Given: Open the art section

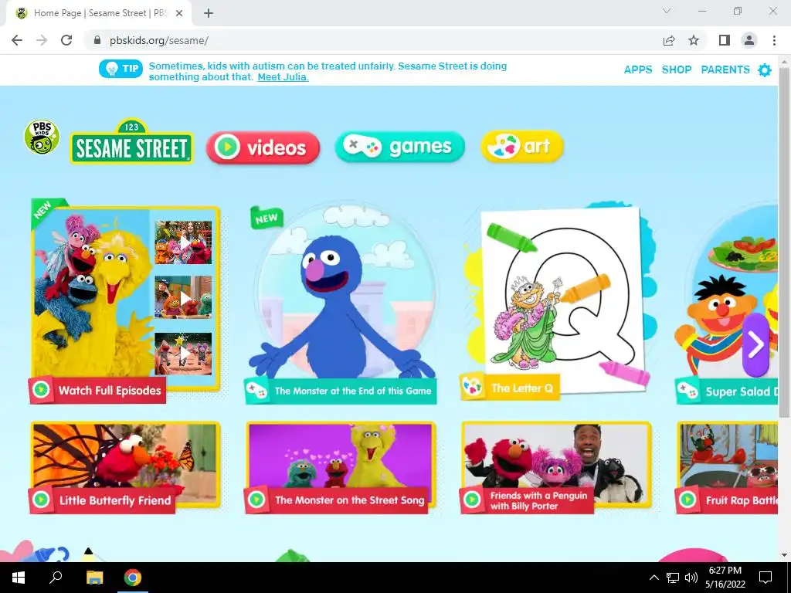Looking at the screenshot, I should (x=522, y=147).
